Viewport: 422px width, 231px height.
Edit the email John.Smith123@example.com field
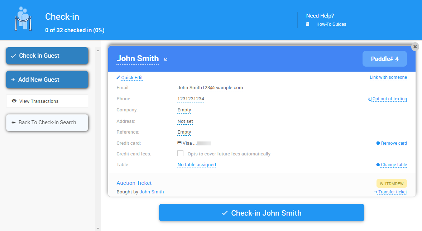(210, 88)
